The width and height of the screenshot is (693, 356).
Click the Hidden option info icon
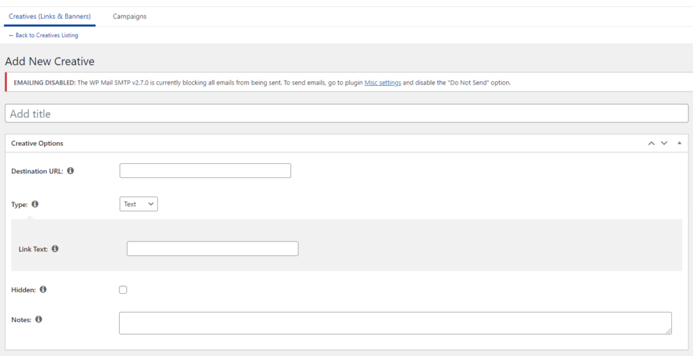click(x=43, y=290)
